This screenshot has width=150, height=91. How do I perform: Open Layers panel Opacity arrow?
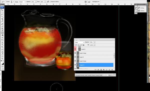(94, 42)
